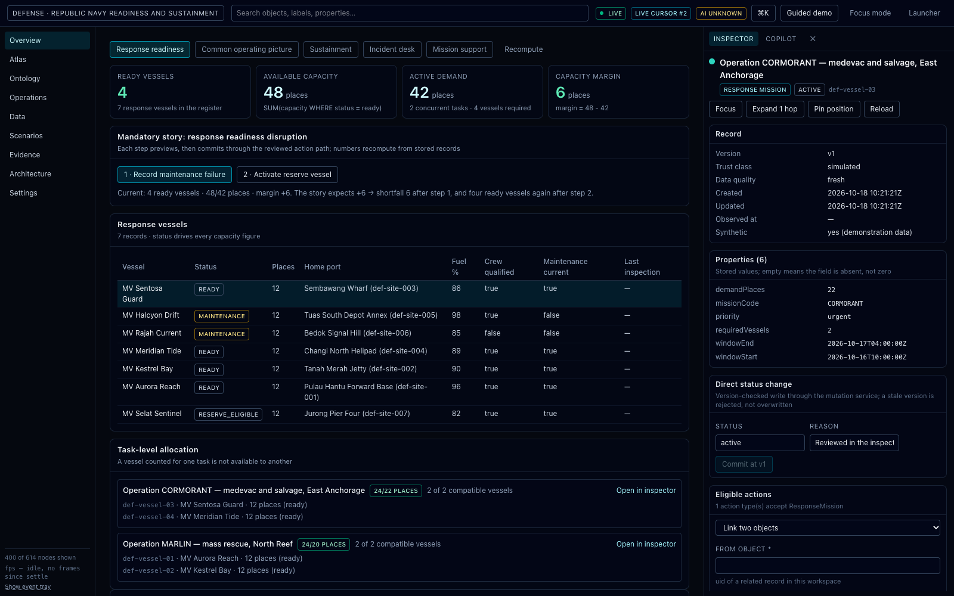The width and height of the screenshot is (954, 596).
Task: Focus the STATUS field containing active
Action: [760, 443]
